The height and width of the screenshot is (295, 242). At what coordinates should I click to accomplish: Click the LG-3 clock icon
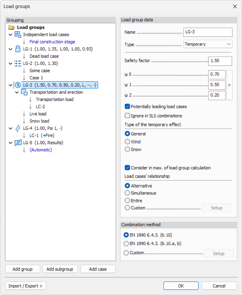coord(18,85)
